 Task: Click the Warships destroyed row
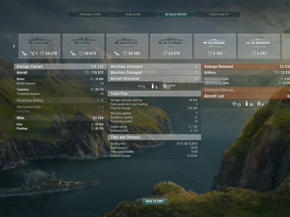coord(154,66)
